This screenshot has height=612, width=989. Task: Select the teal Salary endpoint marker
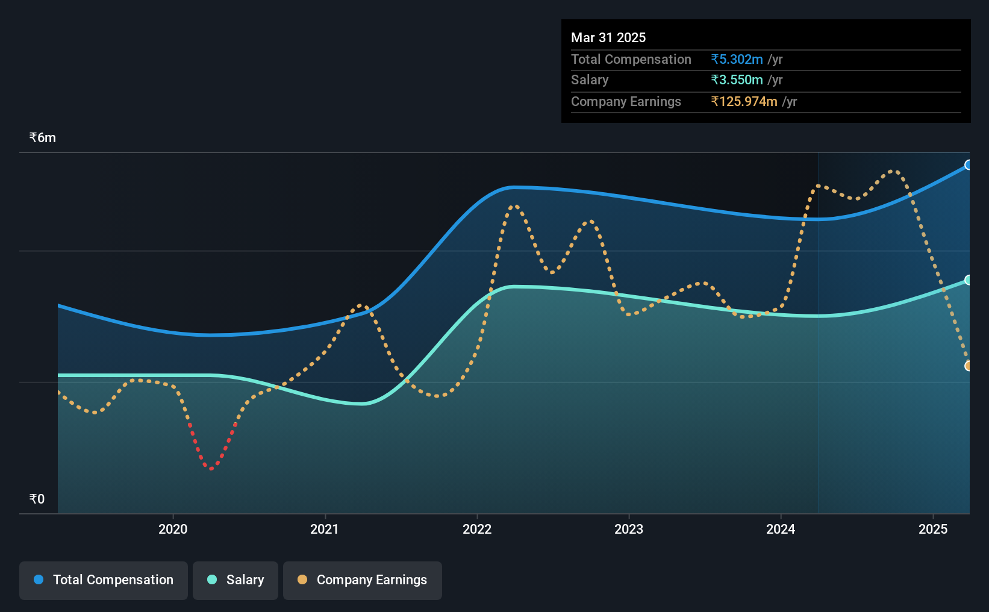[969, 280]
